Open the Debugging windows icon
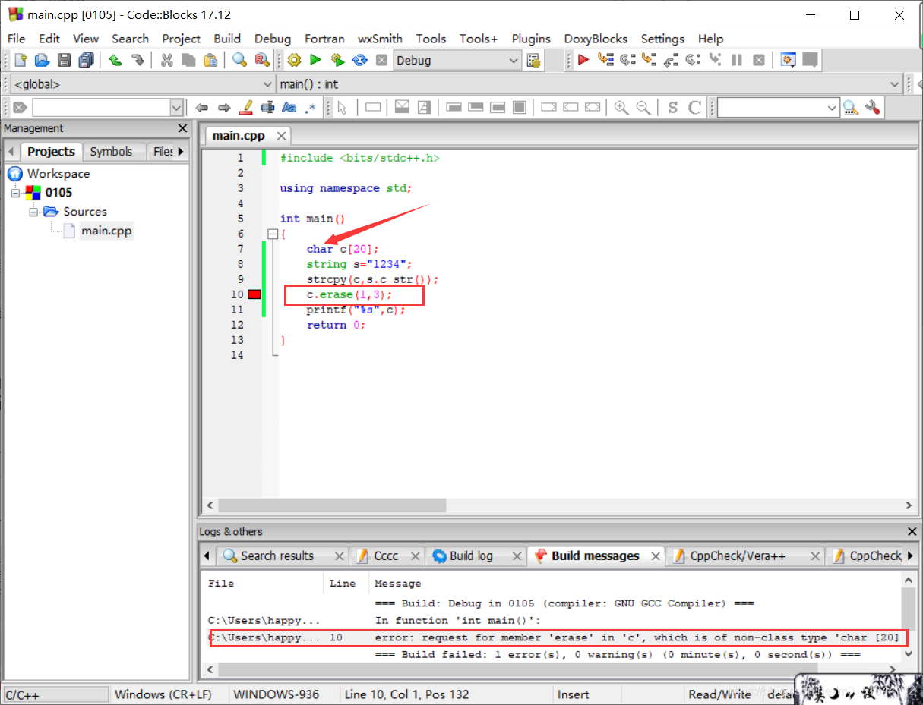 click(788, 60)
